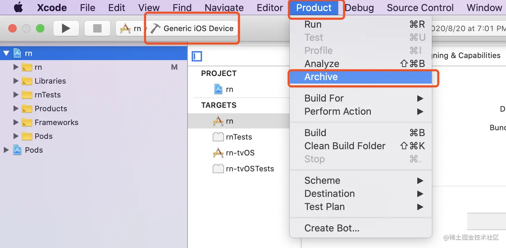The height and width of the screenshot is (248, 506).
Task: Open the Destination submenu
Action: (x=360, y=194)
